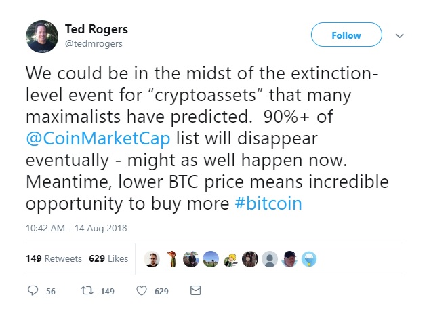Viewport: 429px width, 312px height.
Task: Click the reply count 56
Action: click(51, 291)
